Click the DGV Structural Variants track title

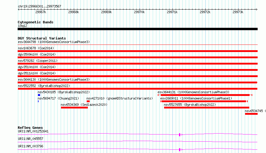[42, 38]
